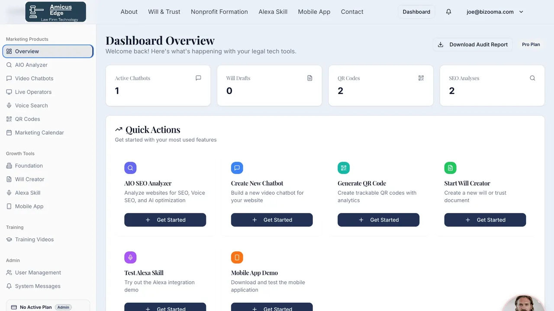Click the teal Generate QR Code icon

click(x=344, y=168)
